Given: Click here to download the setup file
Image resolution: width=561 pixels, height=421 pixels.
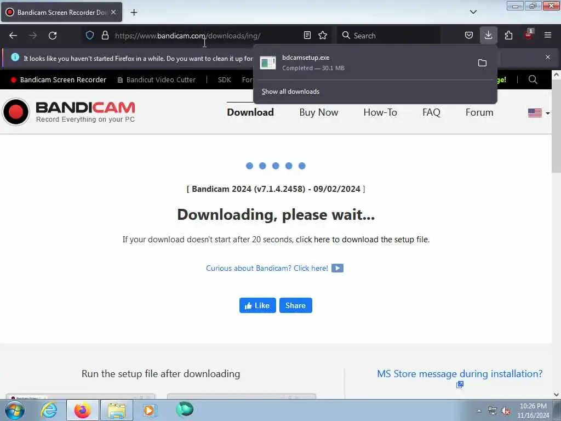Looking at the screenshot, I should (363, 240).
